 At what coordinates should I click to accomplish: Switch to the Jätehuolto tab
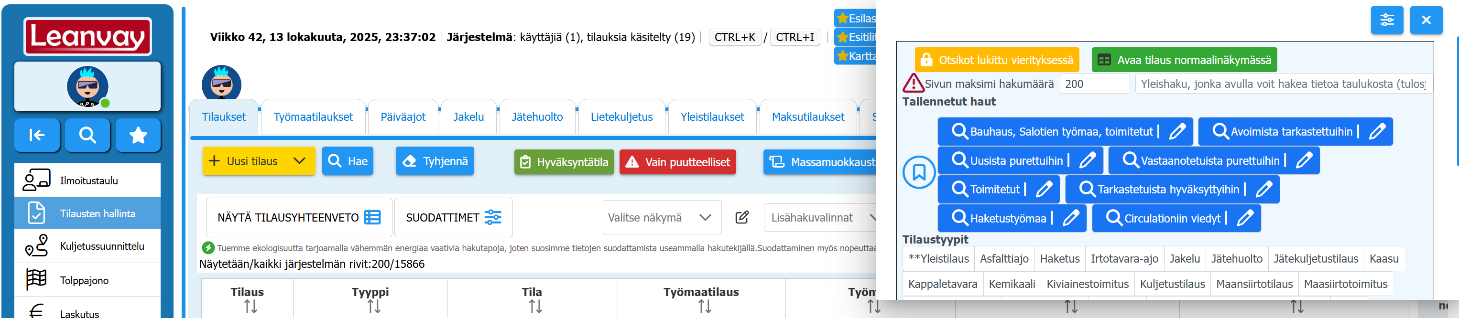(536, 117)
